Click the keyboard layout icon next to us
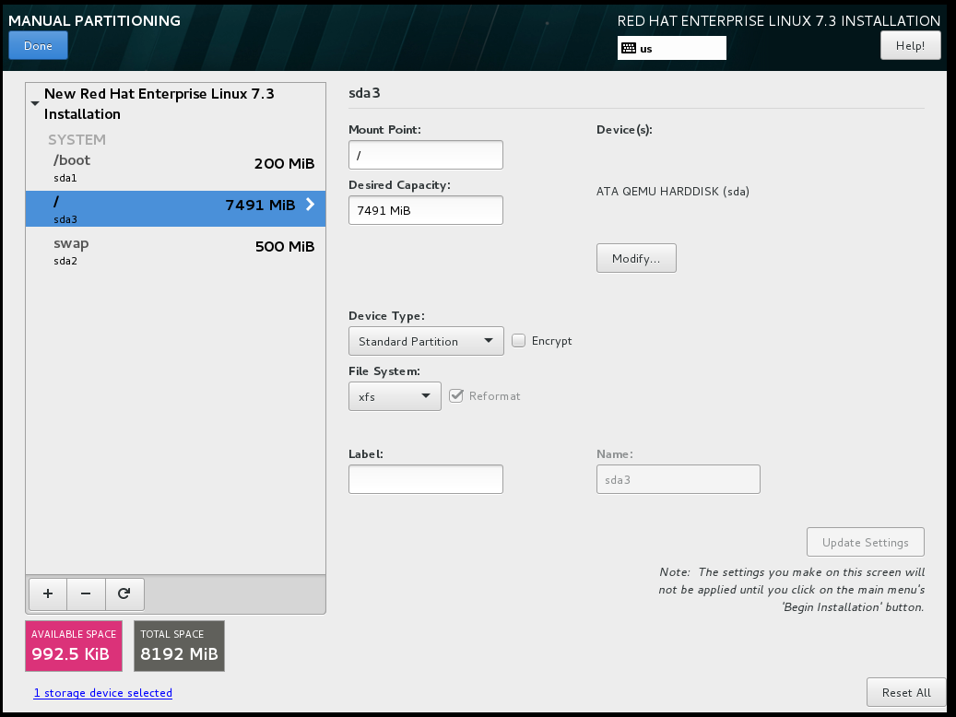956x717 pixels. click(629, 48)
